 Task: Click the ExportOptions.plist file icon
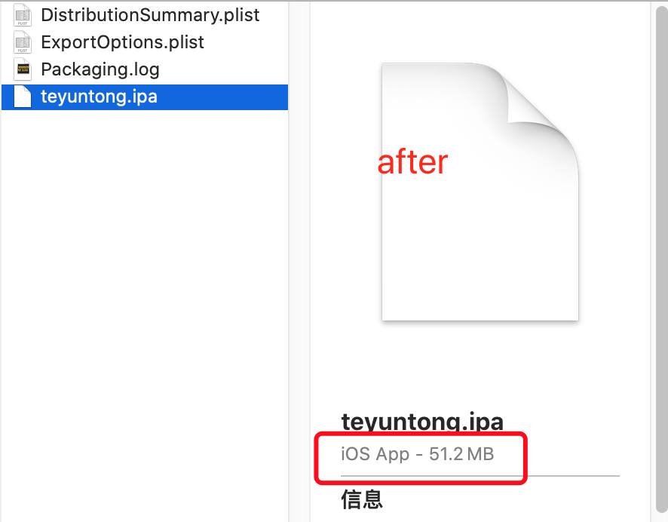point(23,42)
